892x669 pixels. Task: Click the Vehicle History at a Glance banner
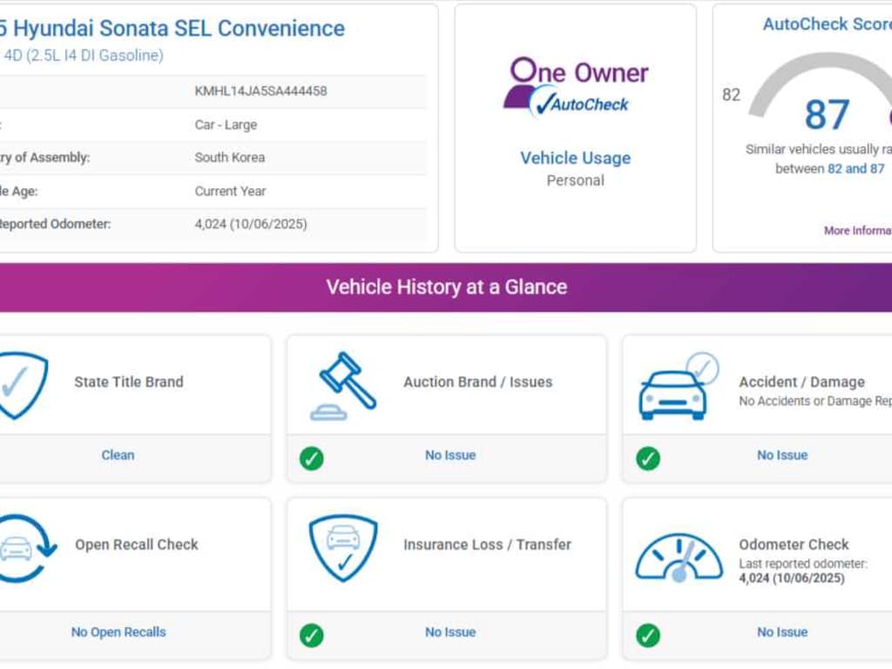(446, 287)
